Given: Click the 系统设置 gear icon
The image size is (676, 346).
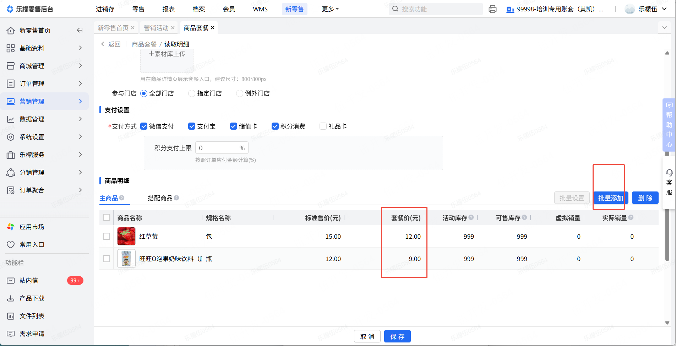Looking at the screenshot, I should [x=11, y=137].
